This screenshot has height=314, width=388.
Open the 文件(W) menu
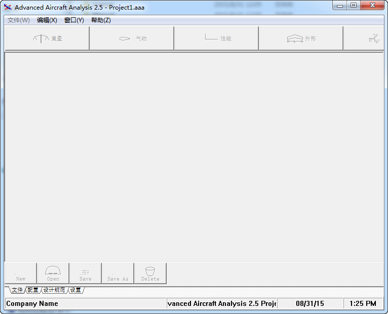pos(19,20)
